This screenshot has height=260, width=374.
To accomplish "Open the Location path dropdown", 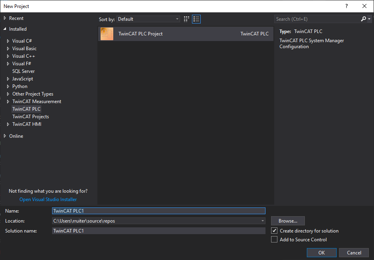I will [x=262, y=221].
